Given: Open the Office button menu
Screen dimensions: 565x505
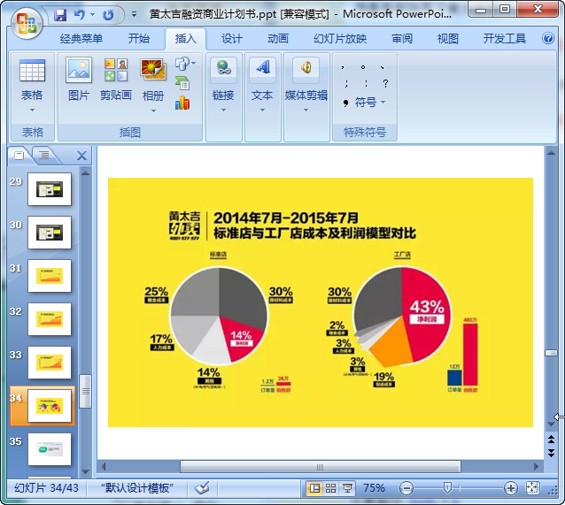Looking at the screenshot, I should 27,24.
